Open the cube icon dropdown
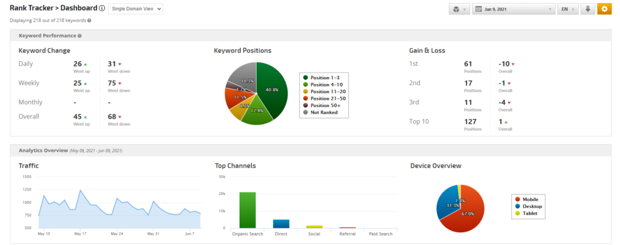 click(459, 9)
